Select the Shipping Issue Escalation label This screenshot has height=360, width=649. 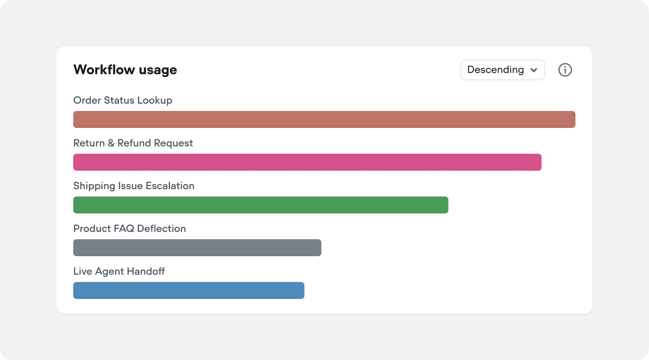coord(134,186)
